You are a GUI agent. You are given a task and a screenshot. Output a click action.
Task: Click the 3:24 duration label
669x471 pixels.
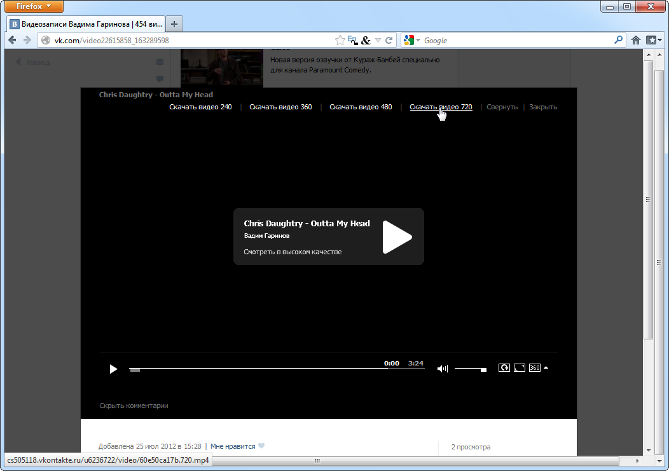point(415,364)
